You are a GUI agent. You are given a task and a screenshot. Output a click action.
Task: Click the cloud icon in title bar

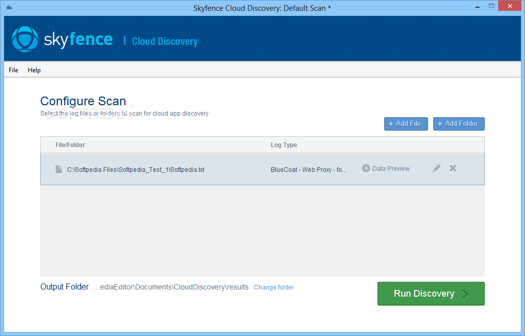tap(9, 8)
